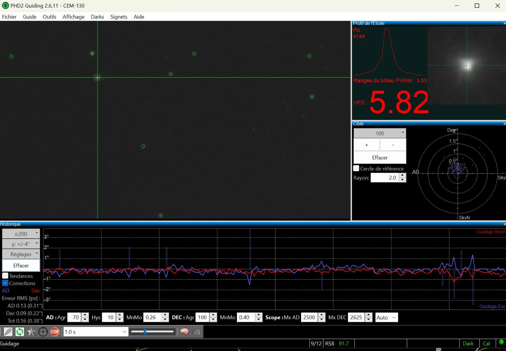The height and width of the screenshot is (351, 506).
Task: Click the USB connect equipment icon
Action: [8, 332]
